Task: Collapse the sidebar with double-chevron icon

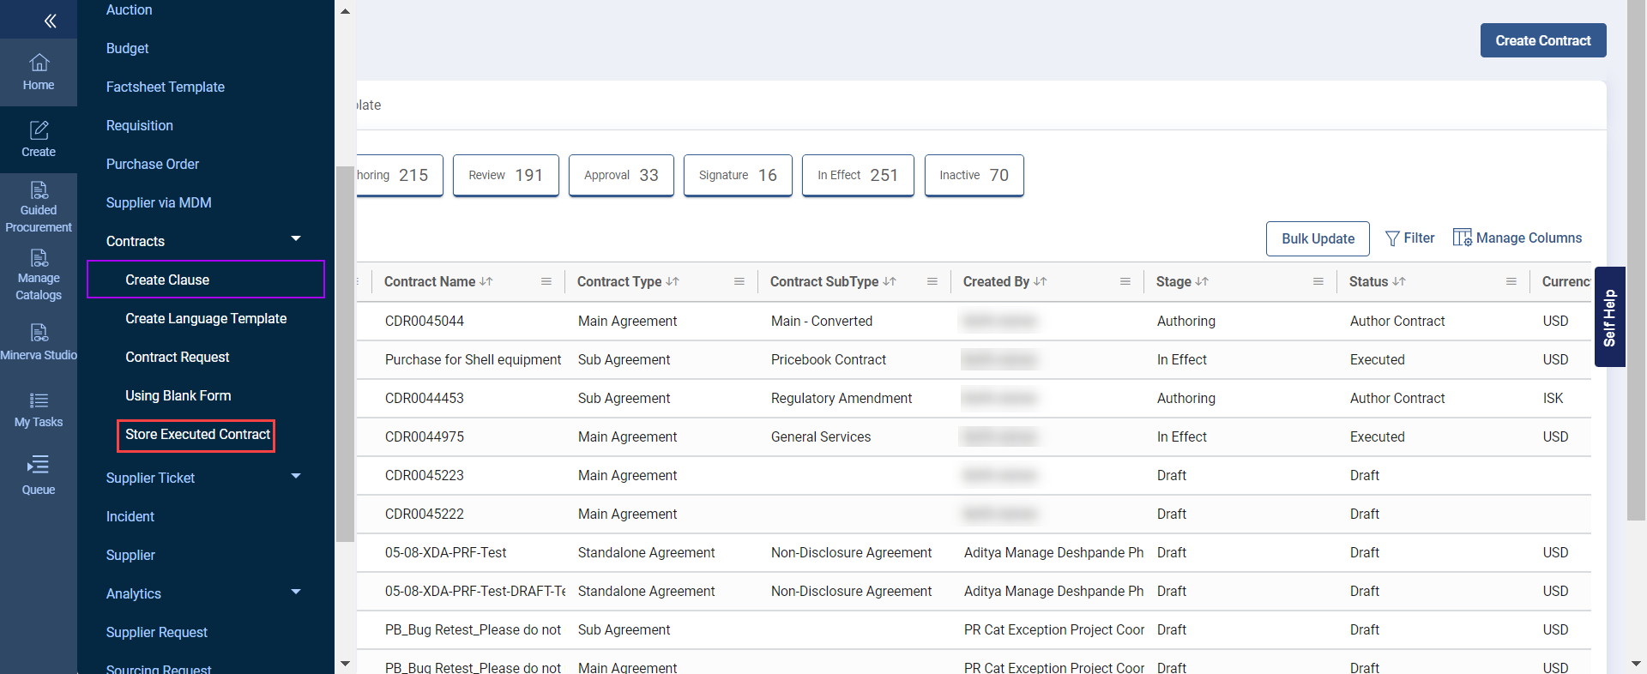Action: (50, 21)
